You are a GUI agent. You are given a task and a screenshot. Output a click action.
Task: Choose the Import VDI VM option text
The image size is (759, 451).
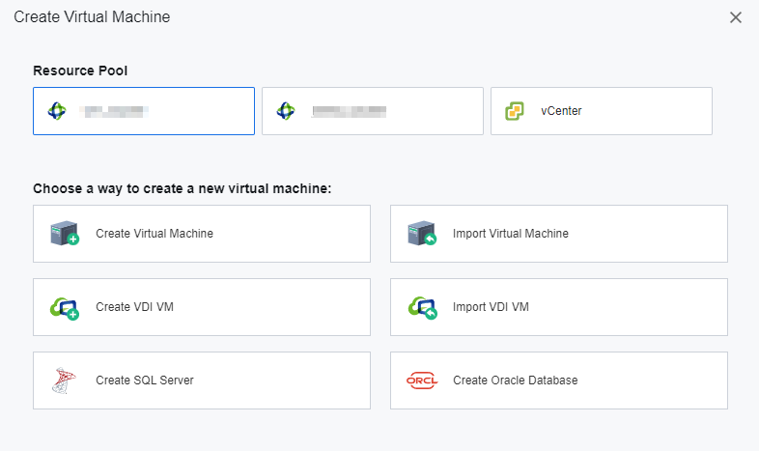click(491, 307)
